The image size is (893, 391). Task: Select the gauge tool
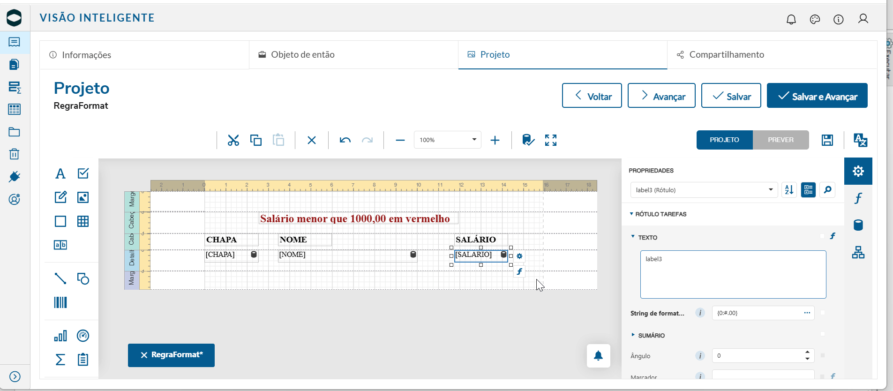coord(83,336)
